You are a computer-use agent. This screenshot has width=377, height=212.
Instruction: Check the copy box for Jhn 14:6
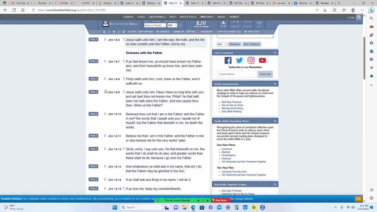105,39
